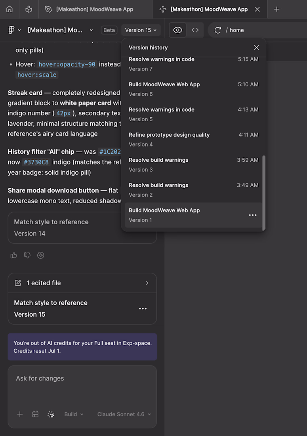Select Version 3 Resolve build warnings
This screenshot has height=436, width=307.
(193, 165)
